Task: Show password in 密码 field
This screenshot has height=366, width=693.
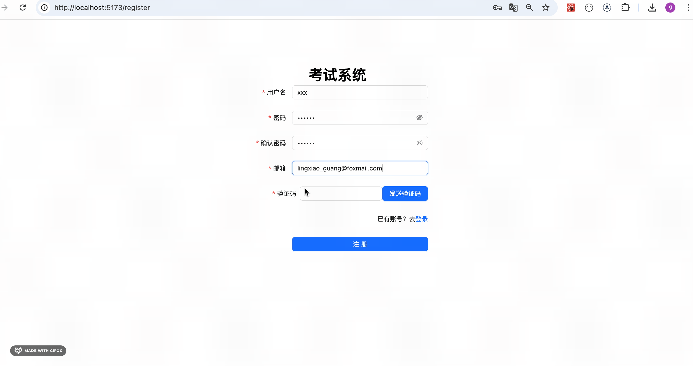Action: pyautogui.click(x=419, y=118)
